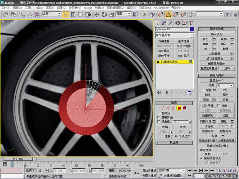Open the 工具(T) menu

coord(29,7)
